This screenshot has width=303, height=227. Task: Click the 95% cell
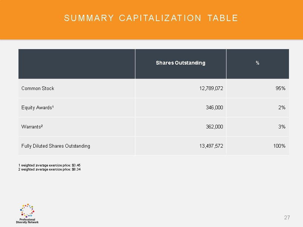(280, 89)
